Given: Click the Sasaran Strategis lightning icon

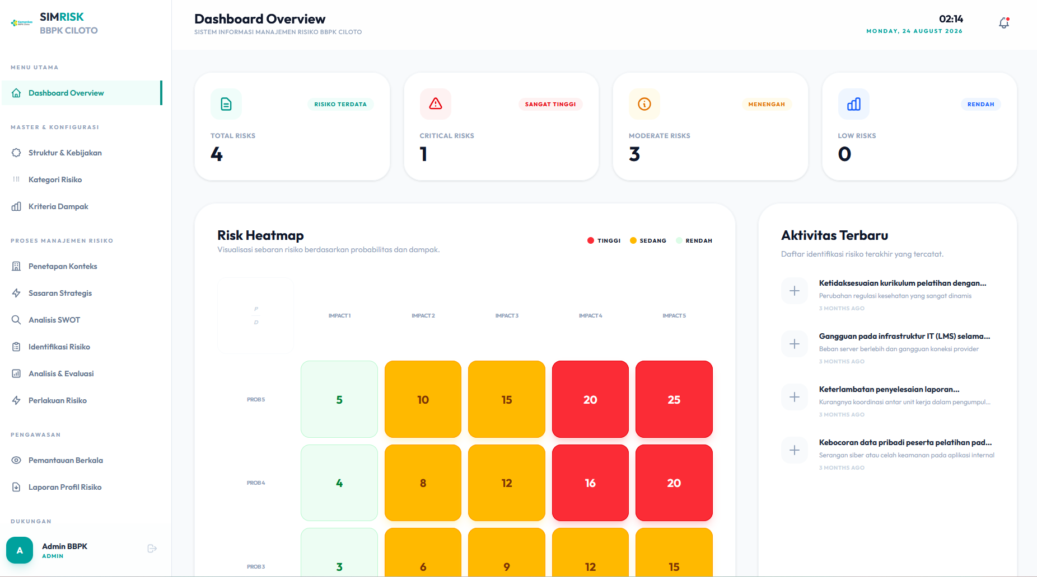Looking at the screenshot, I should point(16,293).
